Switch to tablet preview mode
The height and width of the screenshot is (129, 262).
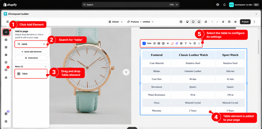point(193,22)
